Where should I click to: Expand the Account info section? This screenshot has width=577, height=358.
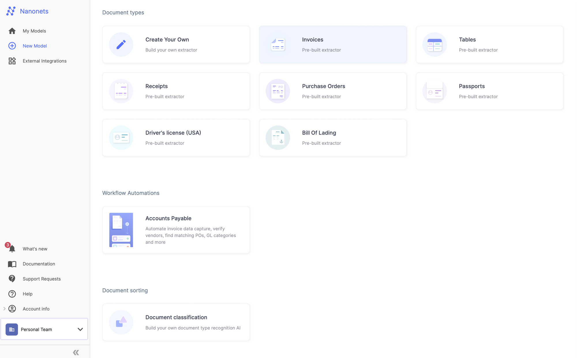(4, 308)
